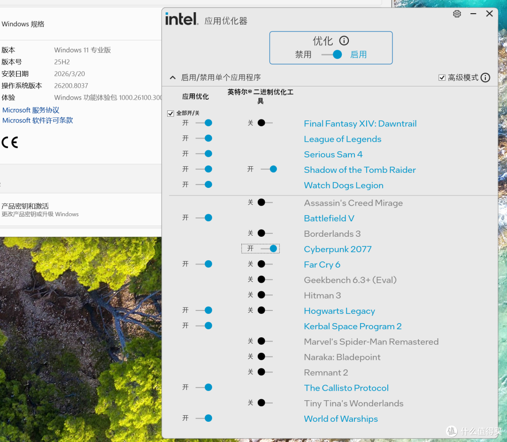Open the Watch Dogs Legion link
Image resolution: width=507 pixels, height=442 pixels.
(x=343, y=186)
